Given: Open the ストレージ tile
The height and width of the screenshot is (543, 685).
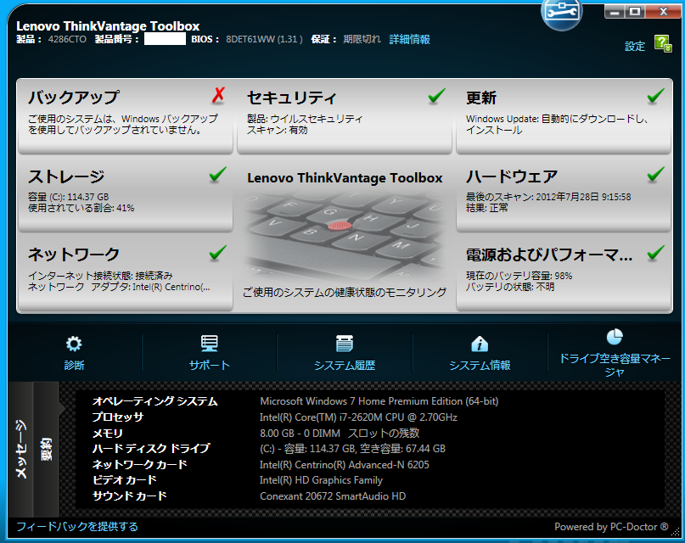Looking at the screenshot, I should 125,194.
